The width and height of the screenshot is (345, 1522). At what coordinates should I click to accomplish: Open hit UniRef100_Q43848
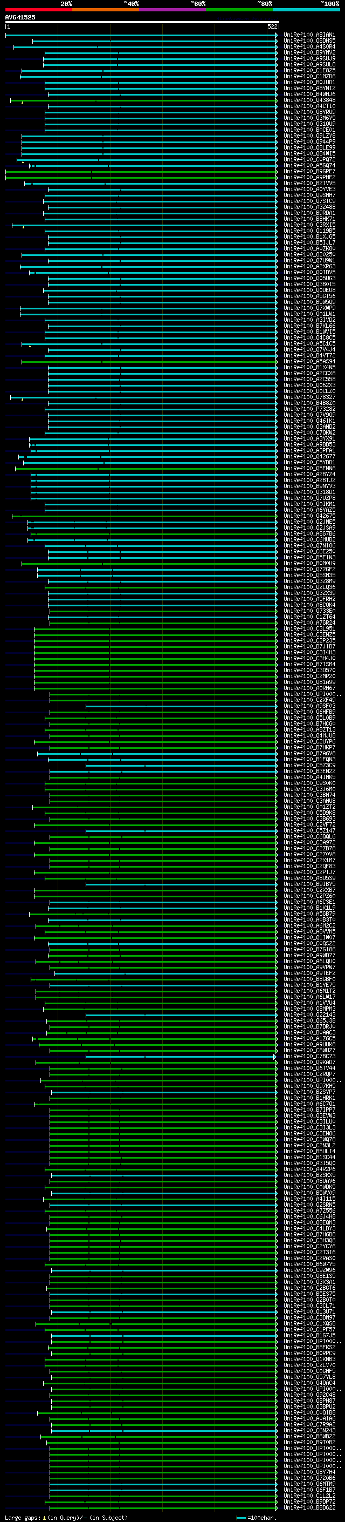point(309,100)
